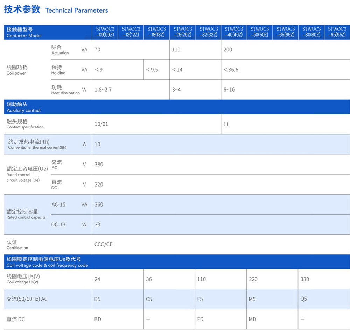
Task: Click the MD DC coil code
Action: [252, 319]
